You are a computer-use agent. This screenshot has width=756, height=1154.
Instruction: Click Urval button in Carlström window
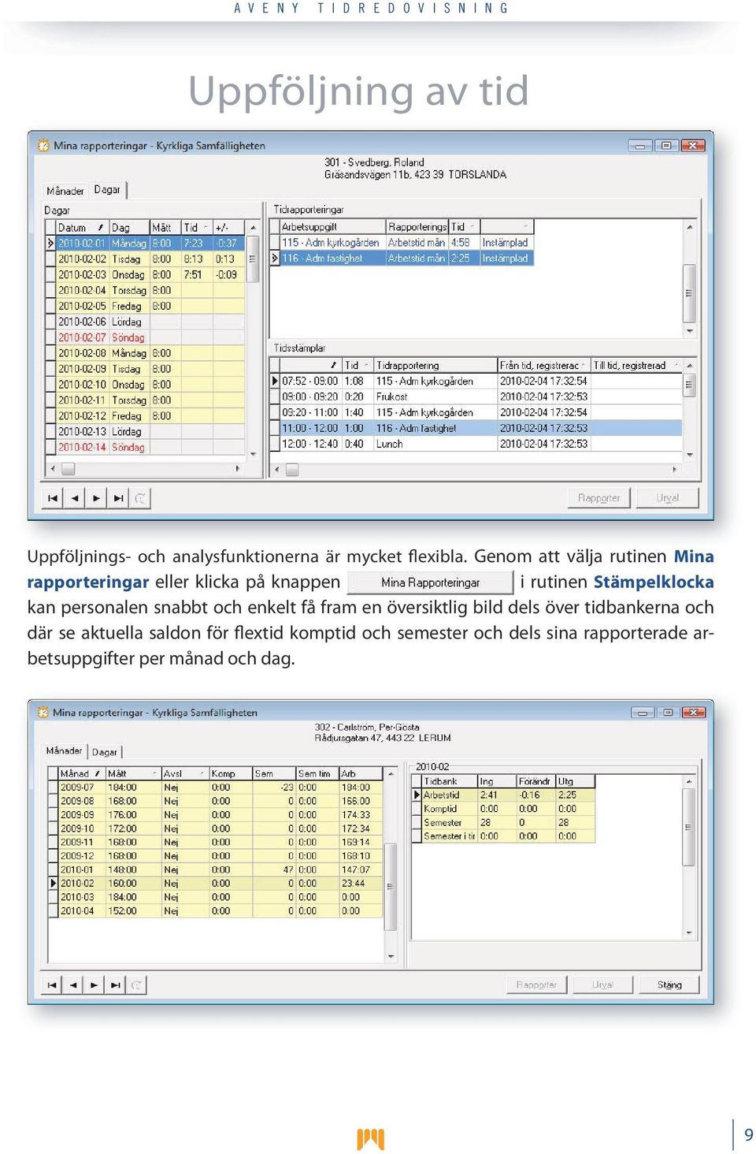tap(602, 985)
